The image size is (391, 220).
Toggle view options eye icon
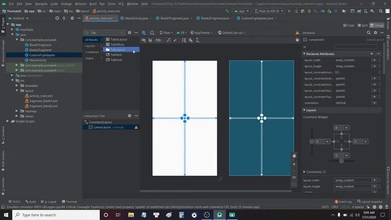(x=144, y=40)
